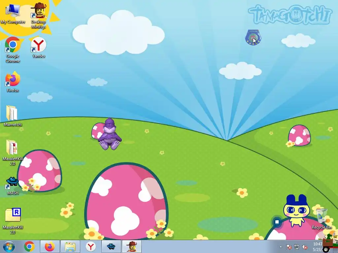Viewport: 338px width, 253px height.
Task: Click the purple gorilla desktop character
Action: (110, 134)
